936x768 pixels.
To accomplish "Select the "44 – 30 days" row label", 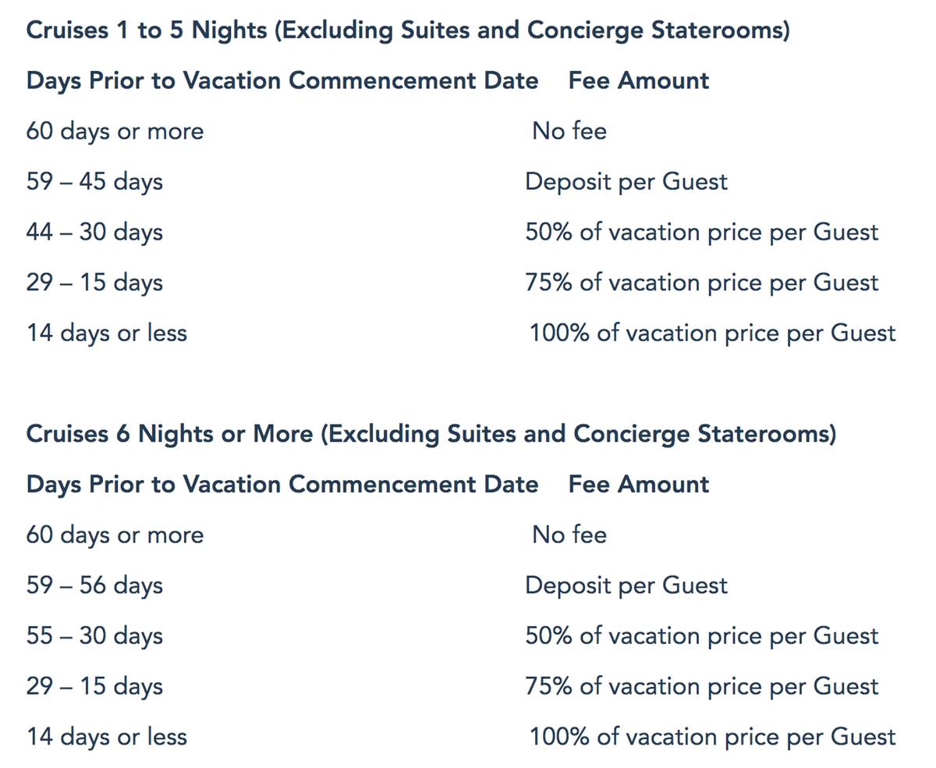I will pyautogui.click(x=94, y=233).
